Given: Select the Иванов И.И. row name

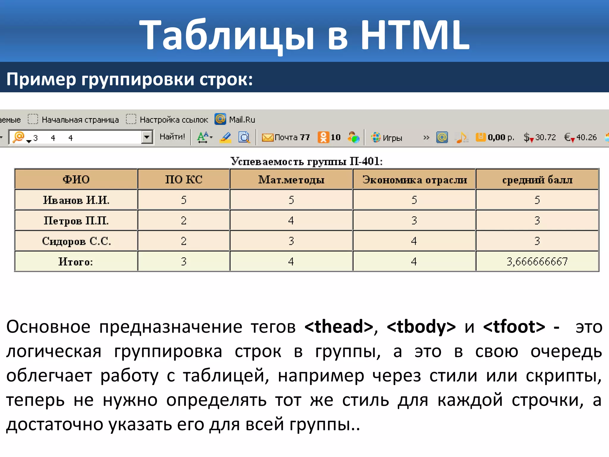Looking at the screenshot, I should pyautogui.click(x=76, y=200).
